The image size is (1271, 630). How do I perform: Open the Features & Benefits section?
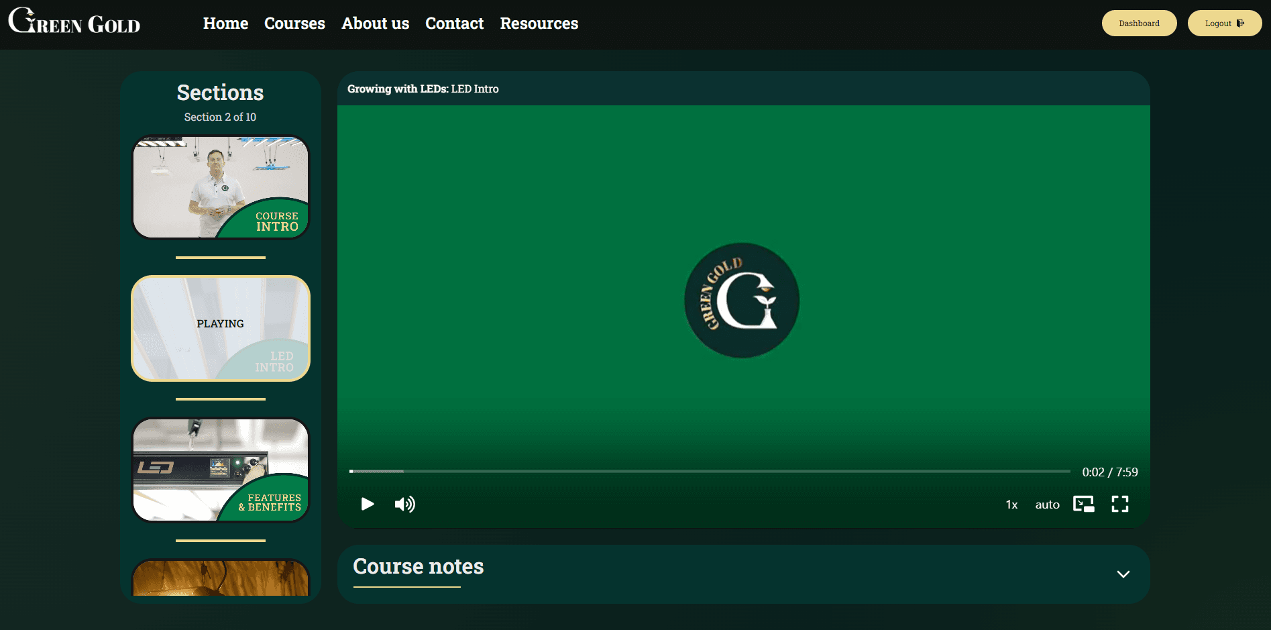[221, 470]
